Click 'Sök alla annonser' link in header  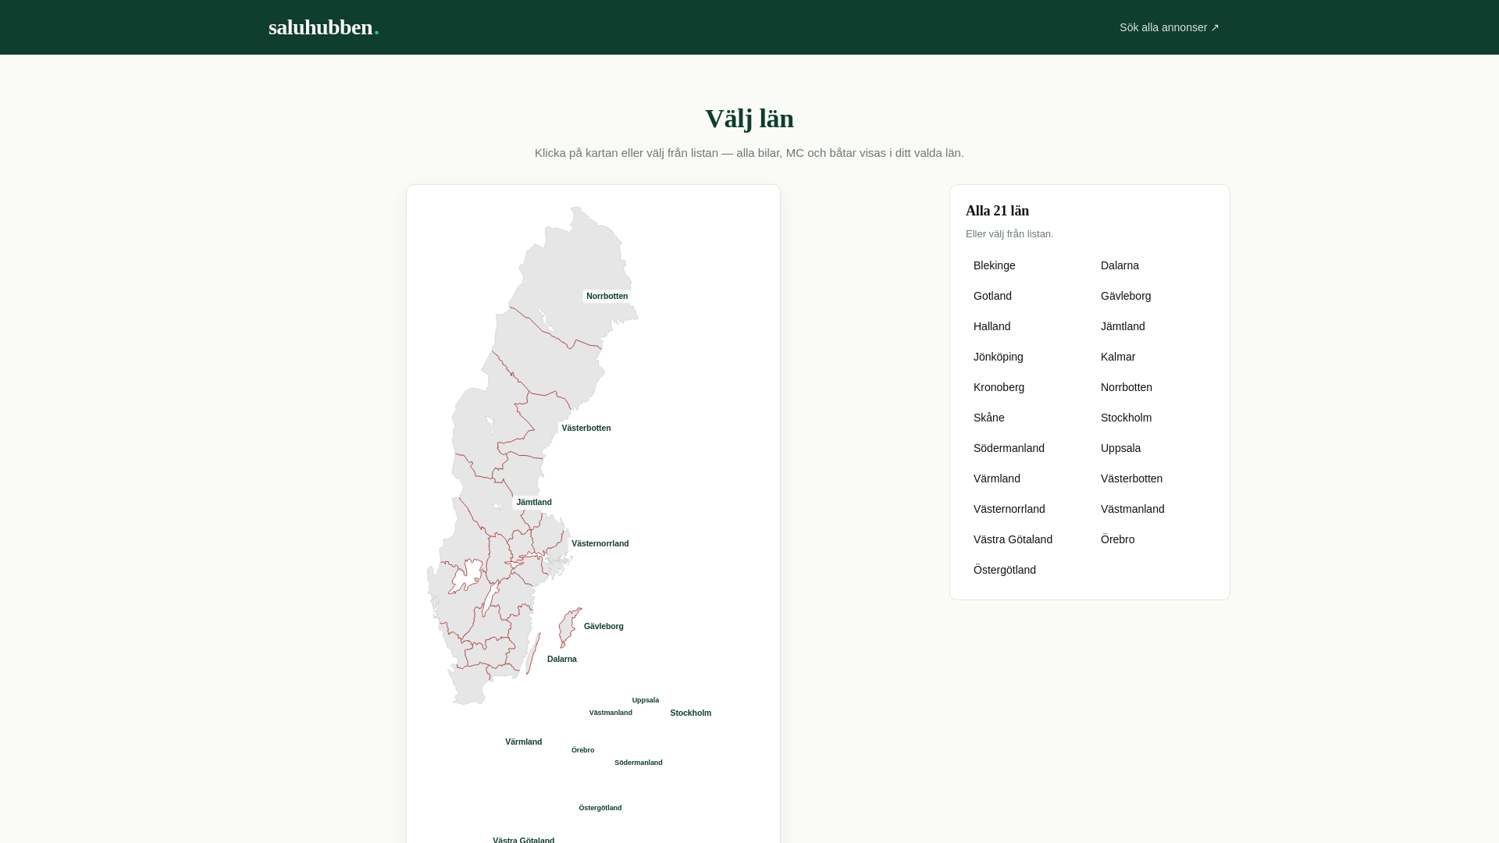coord(1169,27)
